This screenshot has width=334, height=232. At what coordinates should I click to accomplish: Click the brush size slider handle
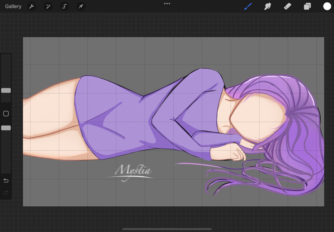click(x=6, y=90)
